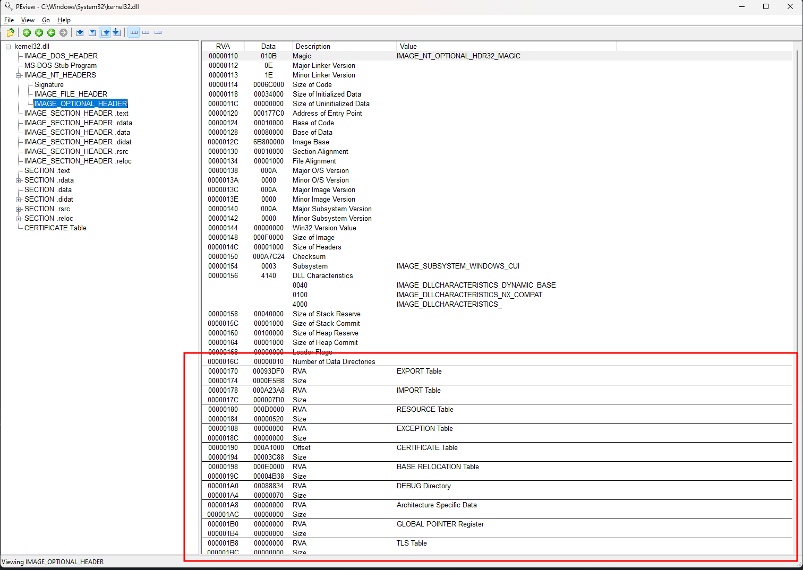Click the green down arrow icon
The image size is (803, 570).
click(x=39, y=32)
